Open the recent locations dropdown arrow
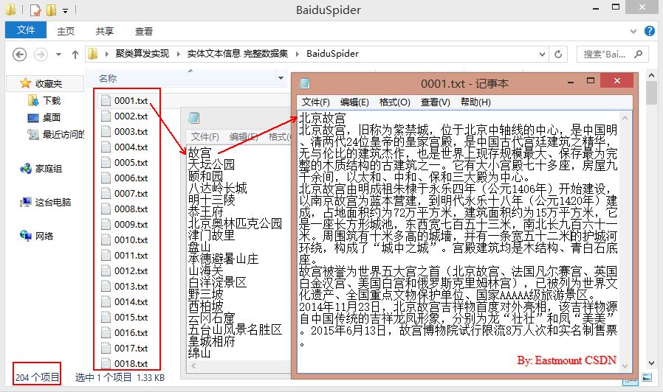This screenshot has width=663, height=392. pos(58,55)
